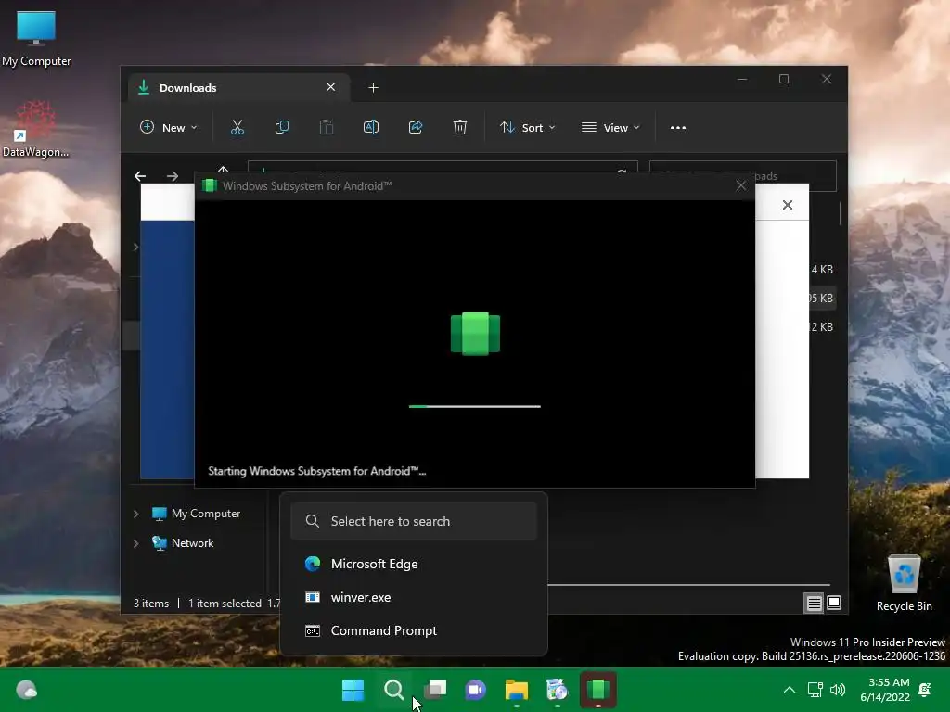Select the DataWagon desktop shortcut
This screenshot has height=712, width=950.
click(x=36, y=129)
